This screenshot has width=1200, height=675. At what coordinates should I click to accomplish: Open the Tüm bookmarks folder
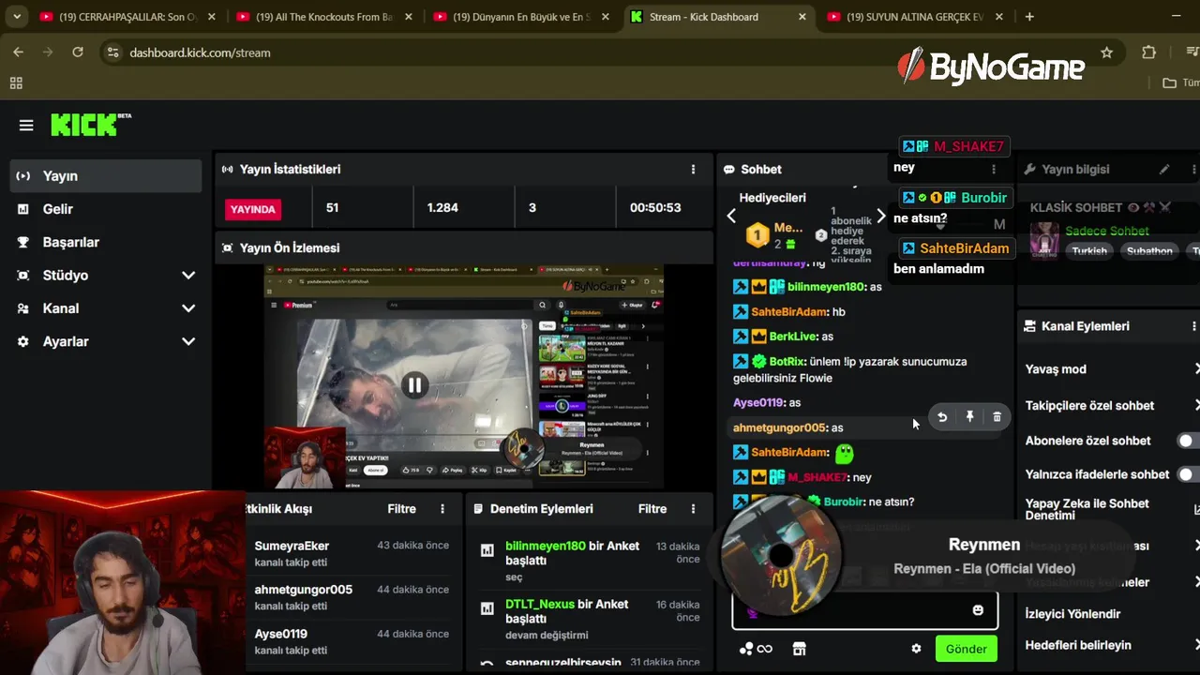[1181, 83]
